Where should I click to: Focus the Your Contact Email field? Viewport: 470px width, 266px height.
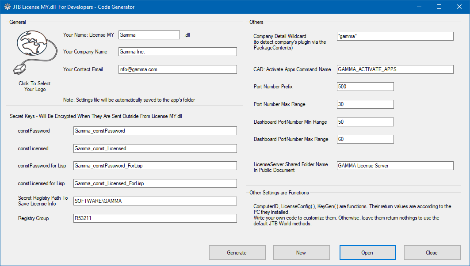177,69
